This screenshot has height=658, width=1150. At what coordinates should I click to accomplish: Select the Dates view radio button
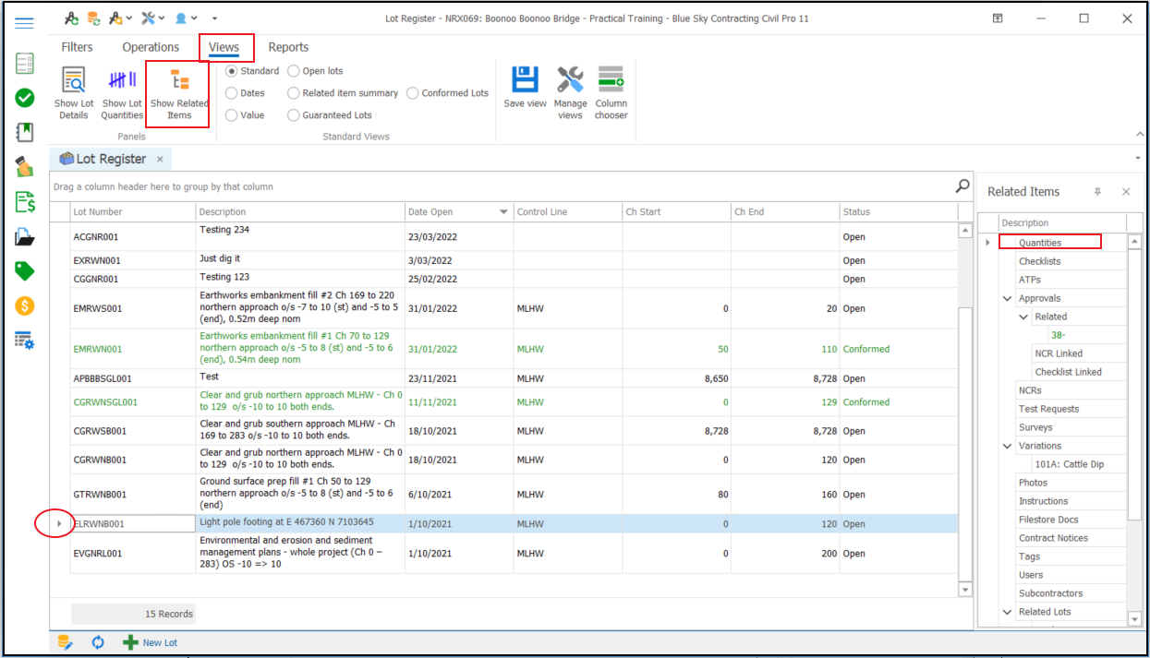[x=232, y=93]
